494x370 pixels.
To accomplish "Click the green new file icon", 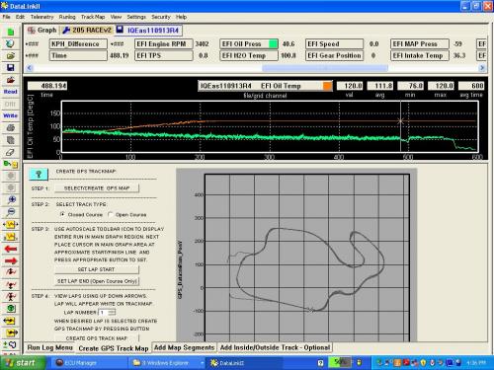I will (11, 32).
